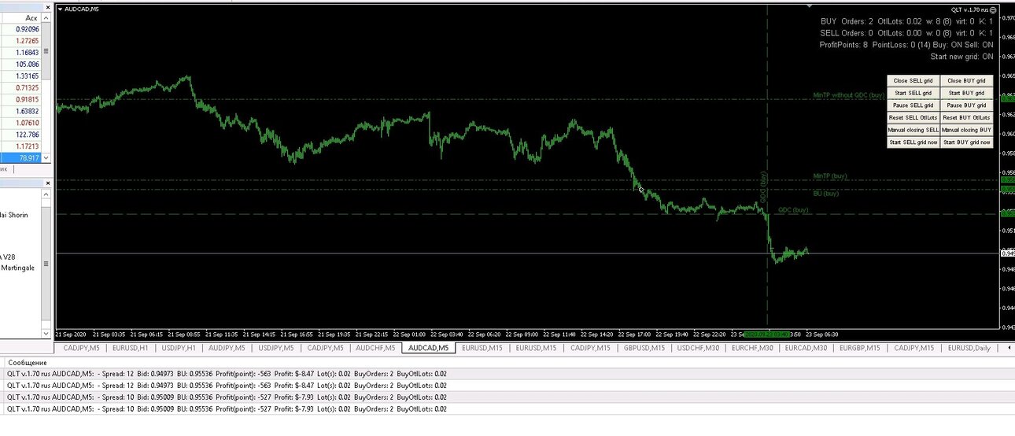Click Start BUY grid now

pyautogui.click(x=966, y=142)
